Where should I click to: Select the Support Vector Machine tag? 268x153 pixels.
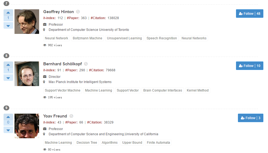63,90
